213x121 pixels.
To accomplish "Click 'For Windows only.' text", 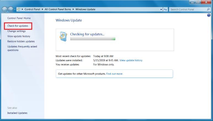I will tap(104, 64).
